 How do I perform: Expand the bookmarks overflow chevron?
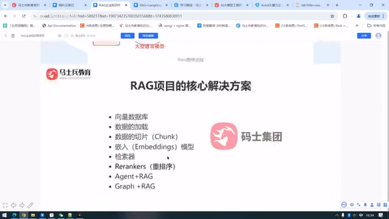click(x=357, y=26)
